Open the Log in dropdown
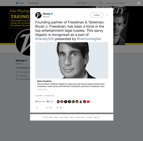Image resolution: width=143 pixels, height=141 pixels. click(x=122, y=3)
